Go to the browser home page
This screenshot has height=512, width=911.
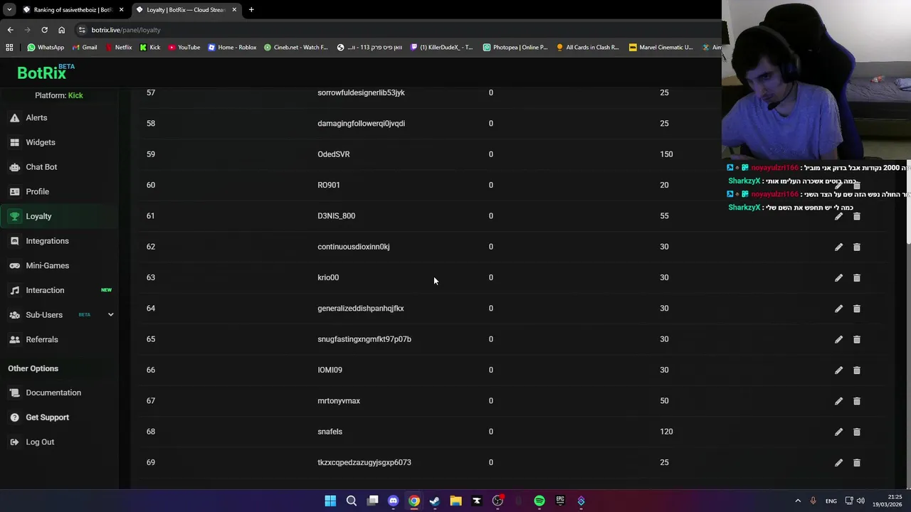61,30
